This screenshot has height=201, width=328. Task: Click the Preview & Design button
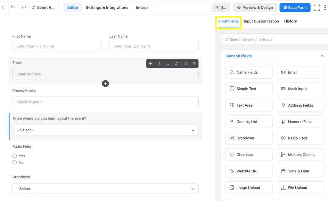[255, 7]
